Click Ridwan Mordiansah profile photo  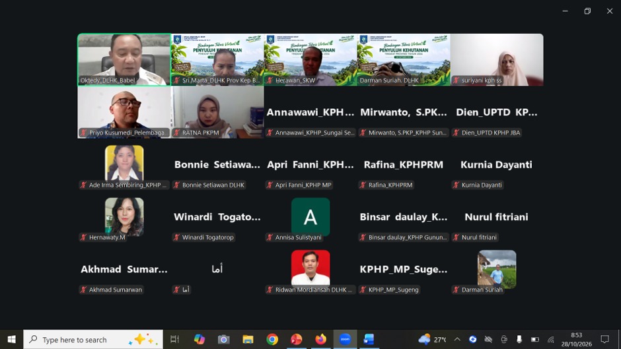(x=310, y=267)
